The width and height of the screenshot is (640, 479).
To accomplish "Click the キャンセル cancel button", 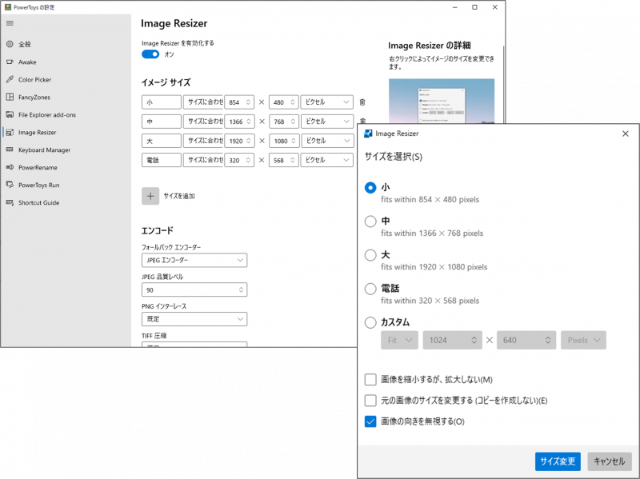I will coord(610,461).
